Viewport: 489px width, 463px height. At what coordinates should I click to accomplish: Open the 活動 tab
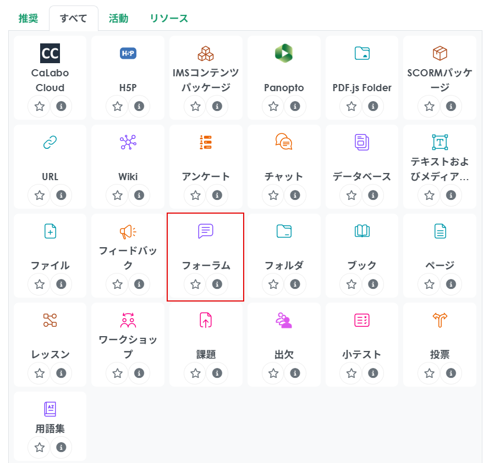pos(118,18)
